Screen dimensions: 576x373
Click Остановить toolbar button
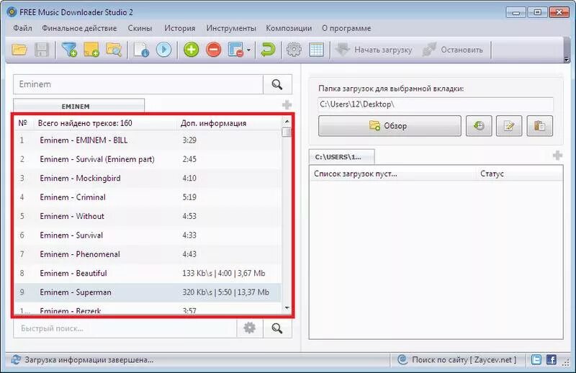point(453,50)
